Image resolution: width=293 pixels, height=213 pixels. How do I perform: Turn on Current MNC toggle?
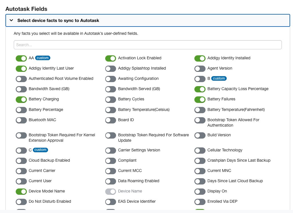click(200, 171)
